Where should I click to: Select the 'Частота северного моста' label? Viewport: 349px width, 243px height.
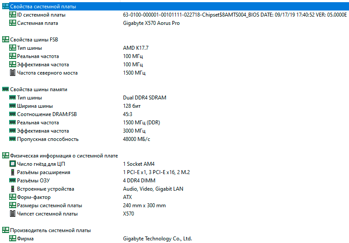pyautogui.click(x=48, y=73)
